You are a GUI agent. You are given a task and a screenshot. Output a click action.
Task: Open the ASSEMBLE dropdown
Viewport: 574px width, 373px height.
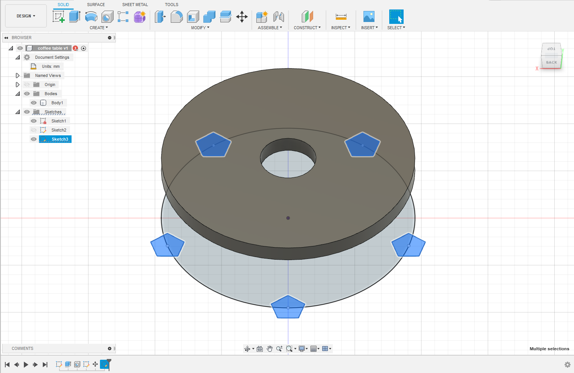270,28
